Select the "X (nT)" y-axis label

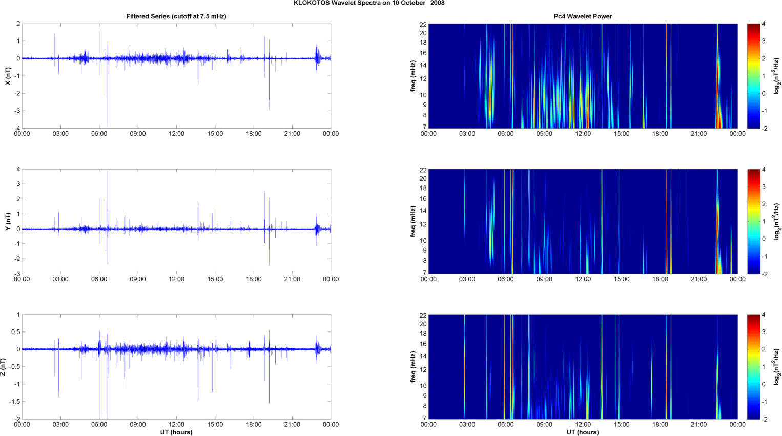8,76
